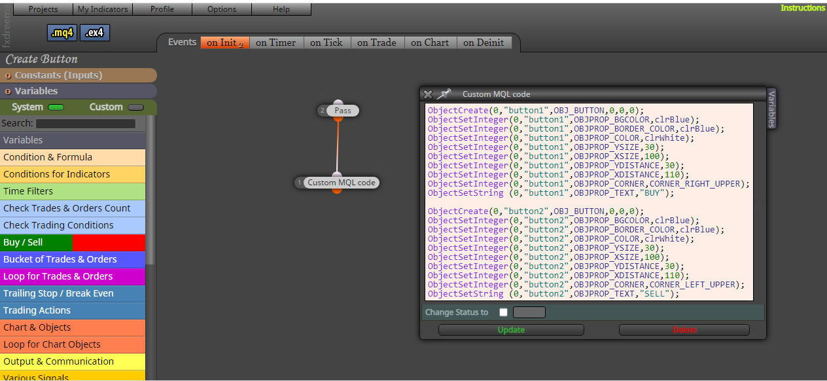Export project as .mq4 file
The height and width of the screenshot is (381, 827).
[x=62, y=33]
